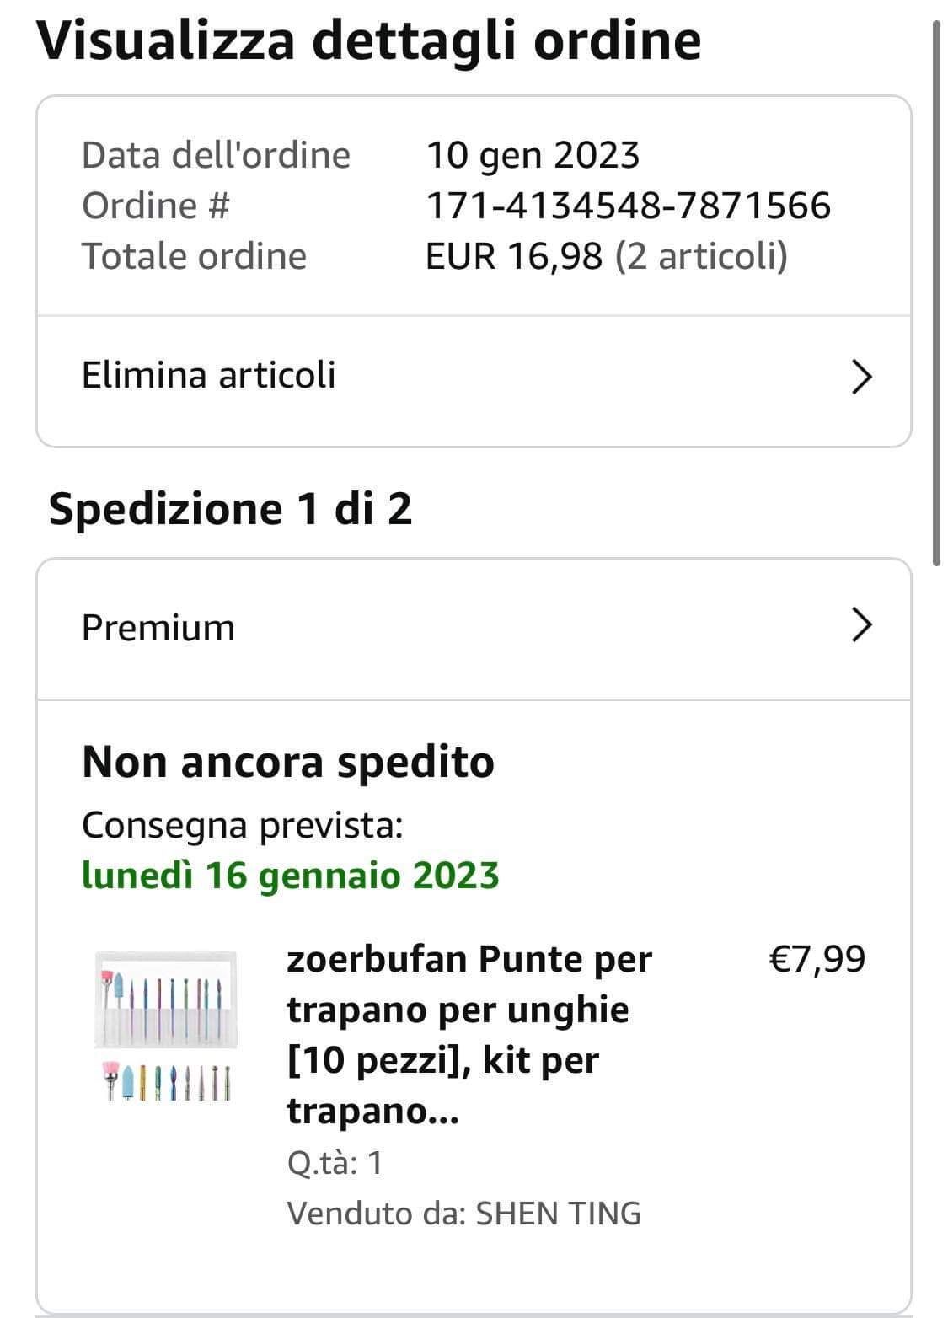Click the green delivery date lunedì 16 gennaio 2023
The height and width of the screenshot is (1318, 948).
(x=290, y=875)
